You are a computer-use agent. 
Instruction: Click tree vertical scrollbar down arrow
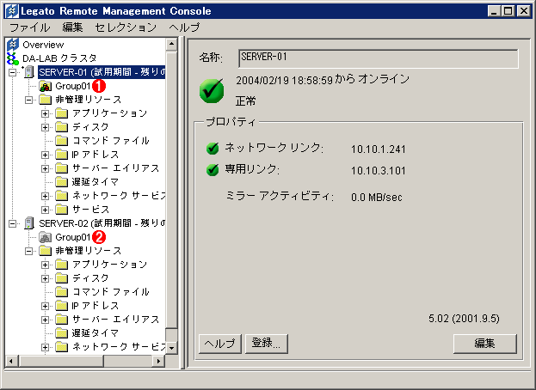pos(171,348)
